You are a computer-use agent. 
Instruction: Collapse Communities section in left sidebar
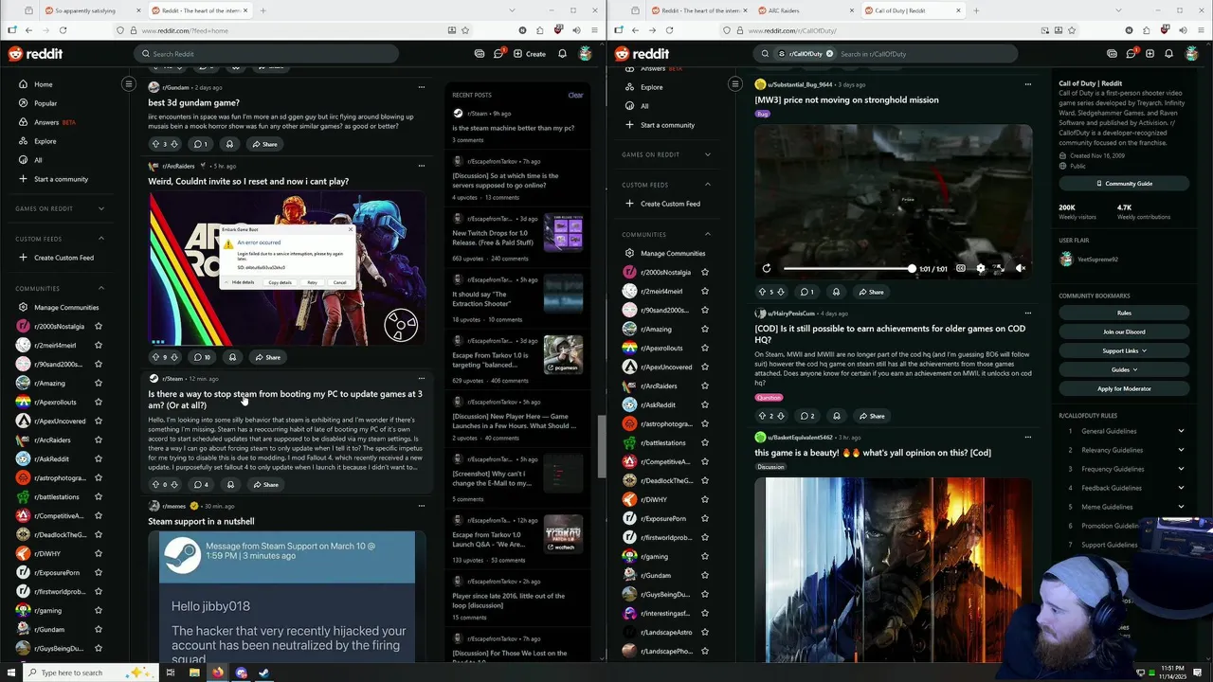pos(101,288)
